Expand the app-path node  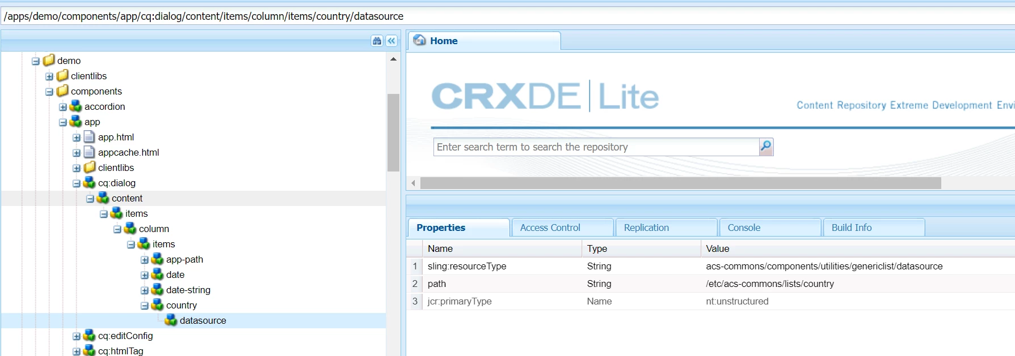coord(145,260)
